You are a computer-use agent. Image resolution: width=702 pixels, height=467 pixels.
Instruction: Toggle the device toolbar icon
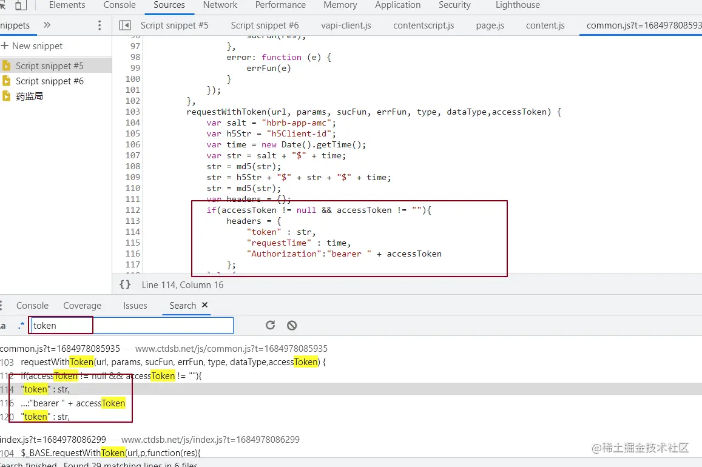[x=21, y=5]
